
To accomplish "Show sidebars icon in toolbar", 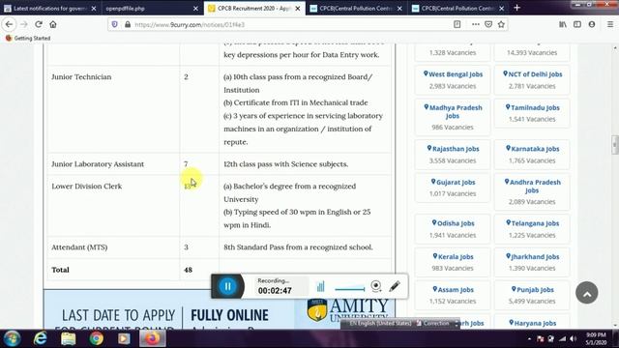I will [x=577, y=24].
